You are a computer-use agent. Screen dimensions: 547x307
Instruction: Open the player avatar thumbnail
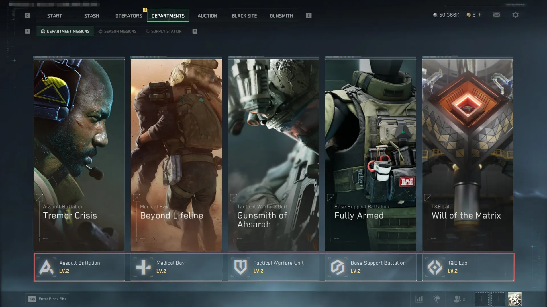click(x=515, y=299)
